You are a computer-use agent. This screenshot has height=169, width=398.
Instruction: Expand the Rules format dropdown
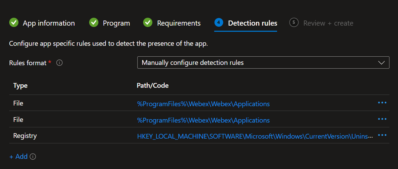tap(263, 63)
